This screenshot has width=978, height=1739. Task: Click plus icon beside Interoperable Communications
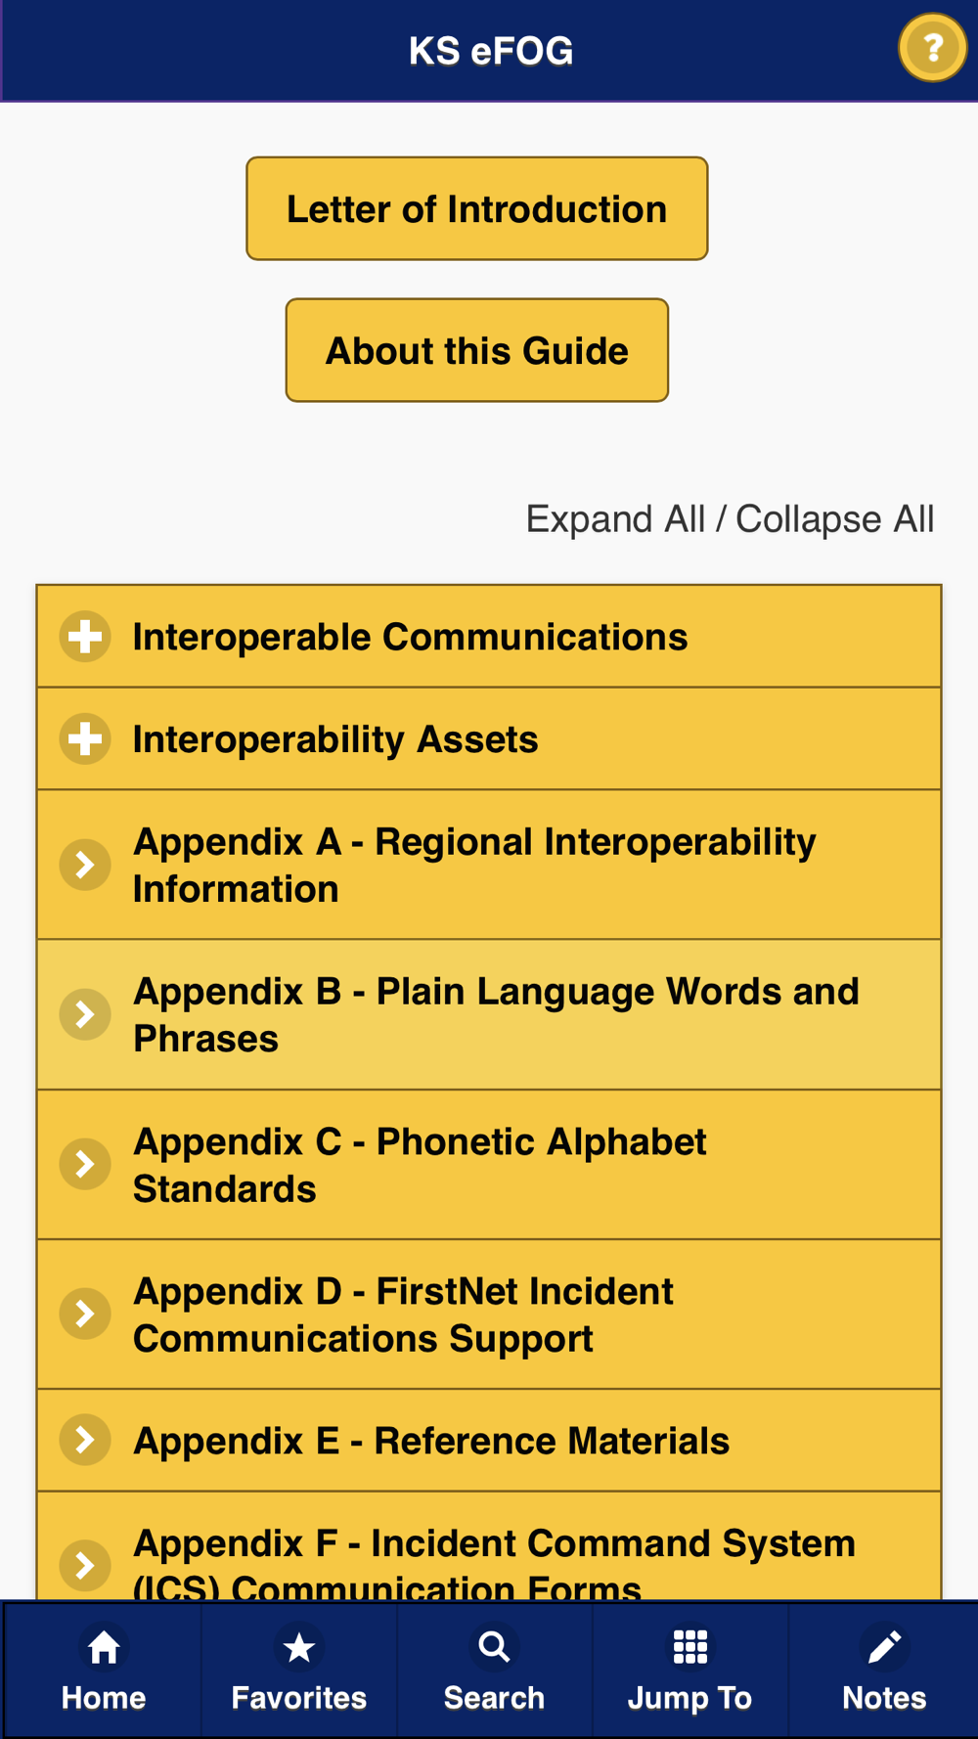click(x=85, y=637)
